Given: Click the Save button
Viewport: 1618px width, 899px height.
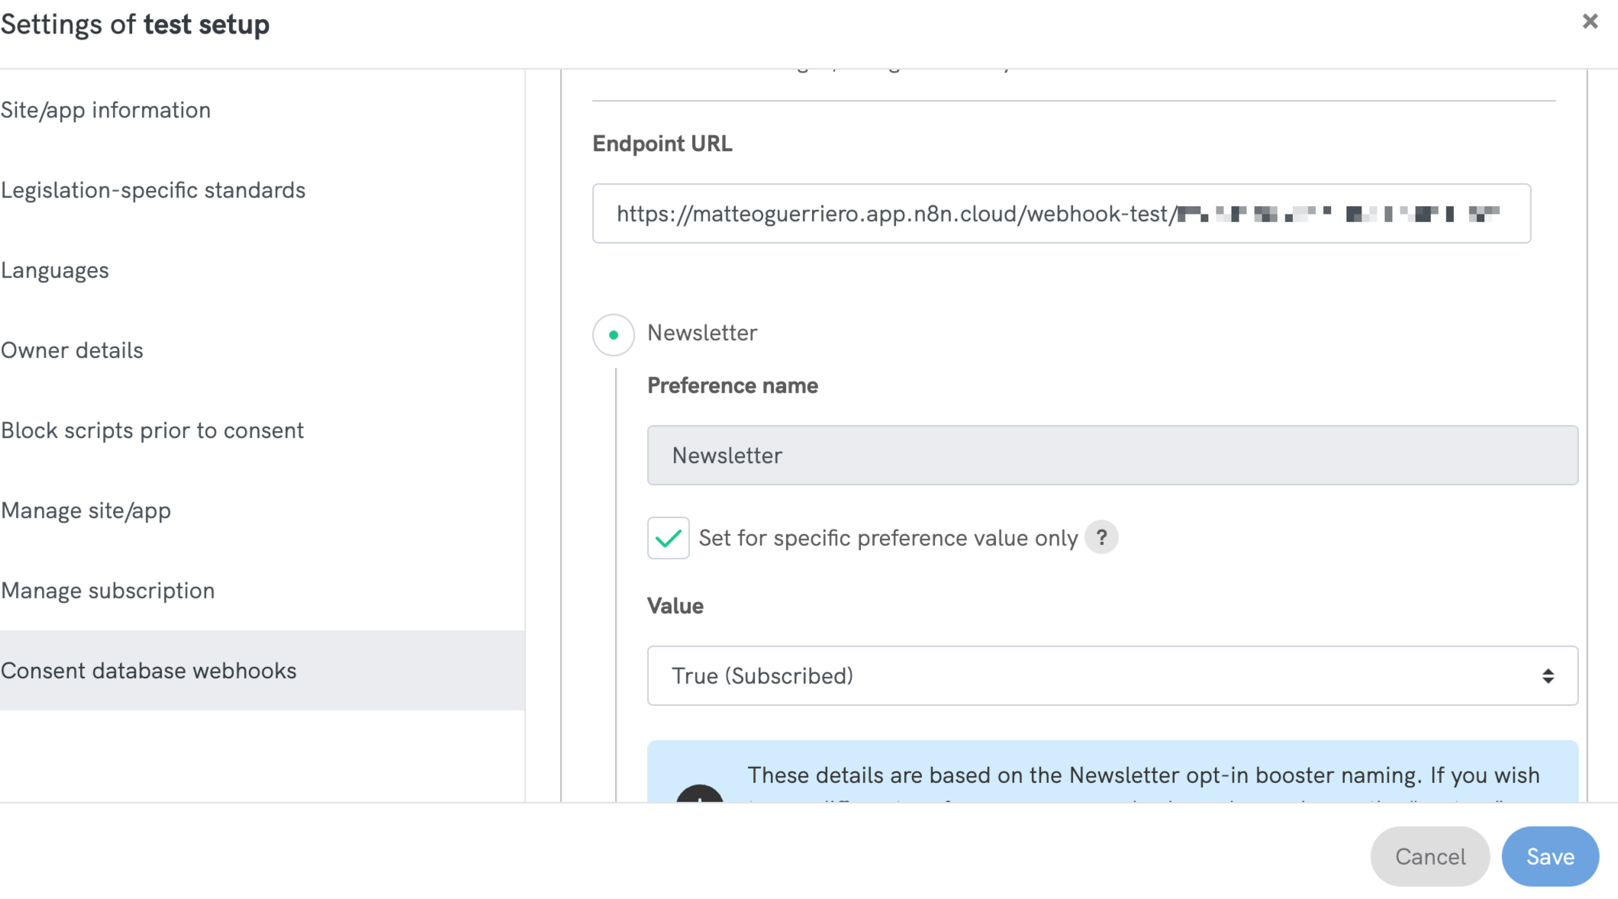Looking at the screenshot, I should [x=1550, y=856].
